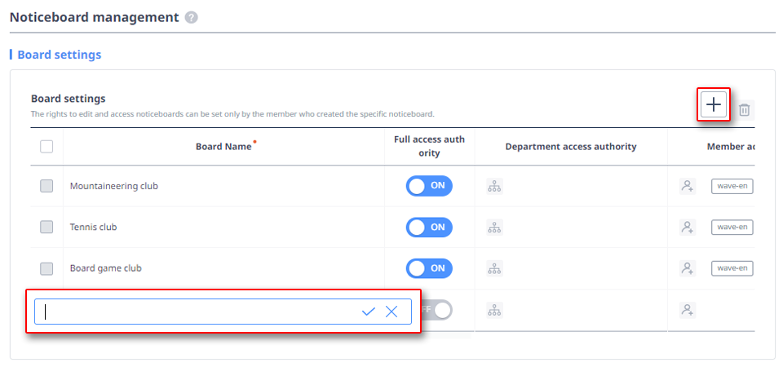Viewport: 783px width, 367px height.
Task: Tick the Tennis club row checkbox
Action: [x=46, y=227]
